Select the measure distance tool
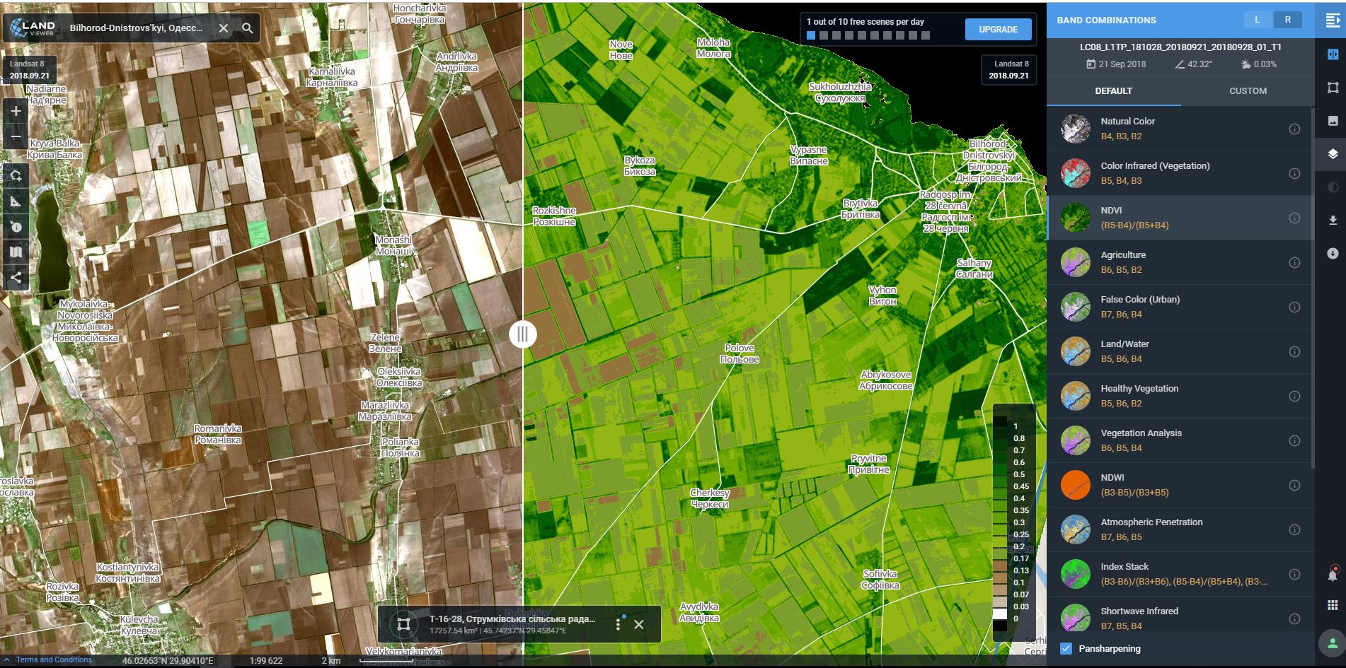The width and height of the screenshot is (1346, 668). tap(16, 201)
